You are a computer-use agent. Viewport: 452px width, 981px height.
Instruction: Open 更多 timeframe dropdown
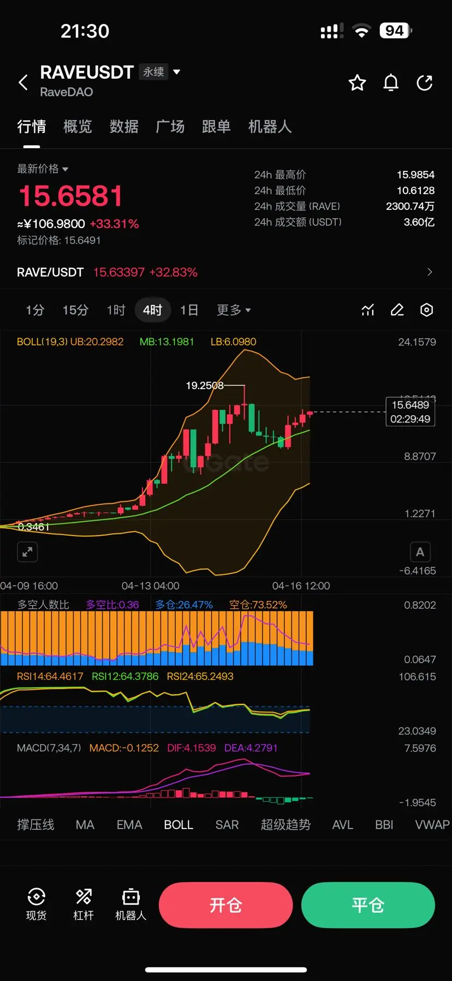coord(234,310)
